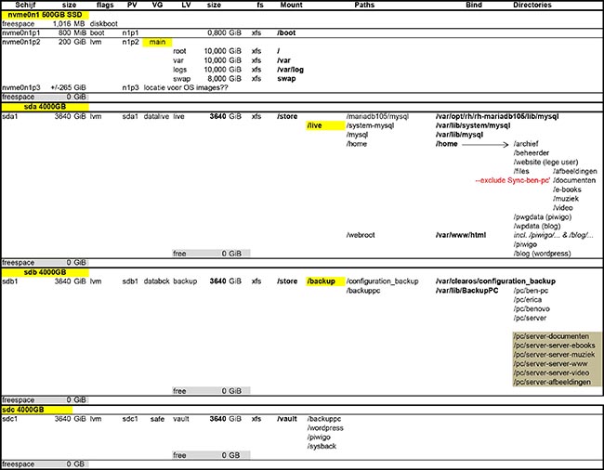The height and width of the screenshot is (470, 604).
Task: Click the "safe" volume group cell
Action: pos(157,419)
